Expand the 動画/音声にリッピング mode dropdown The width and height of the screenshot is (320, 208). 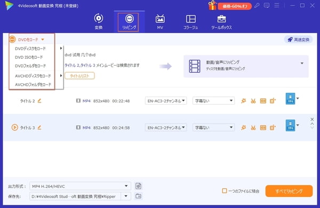click(x=302, y=63)
